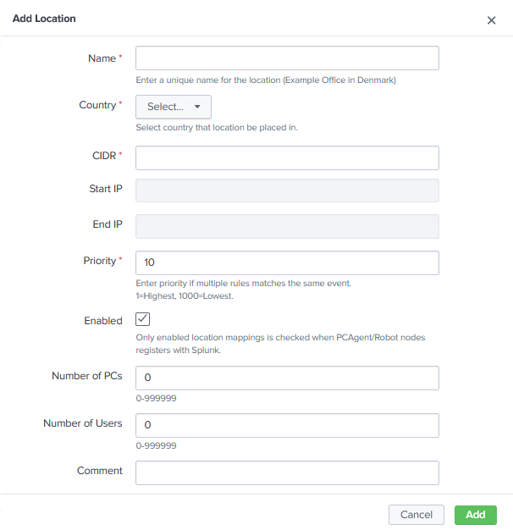Image resolution: width=513 pixels, height=530 pixels.
Task: Uncheck the Enabled checkbox
Action: pyautogui.click(x=143, y=320)
